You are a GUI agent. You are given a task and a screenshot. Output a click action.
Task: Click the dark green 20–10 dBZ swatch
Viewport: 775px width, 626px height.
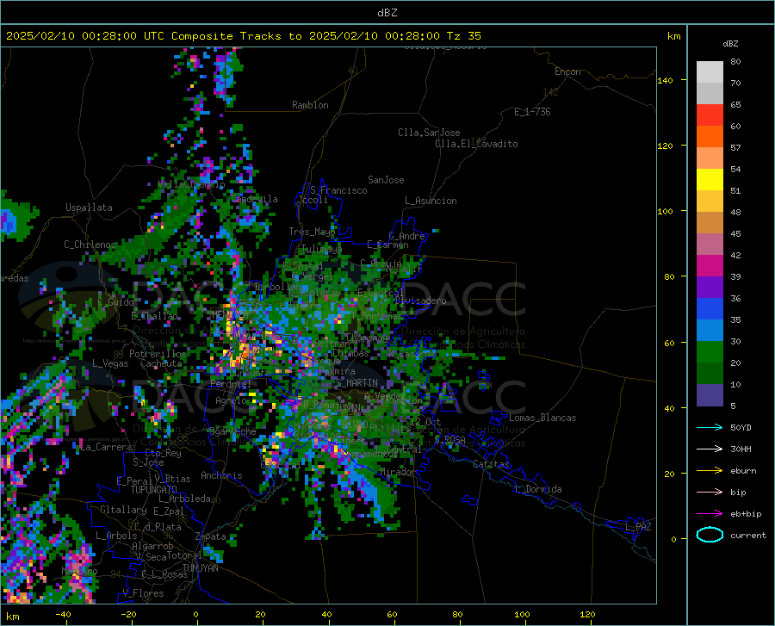(x=710, y=374)
